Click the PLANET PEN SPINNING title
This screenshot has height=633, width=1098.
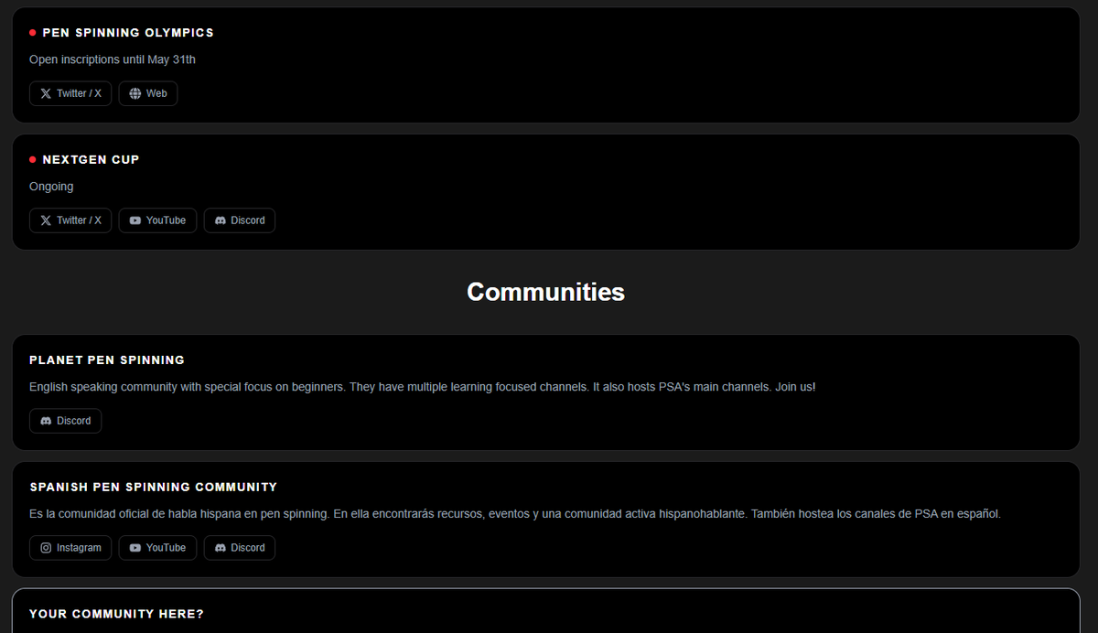point(107,360)
